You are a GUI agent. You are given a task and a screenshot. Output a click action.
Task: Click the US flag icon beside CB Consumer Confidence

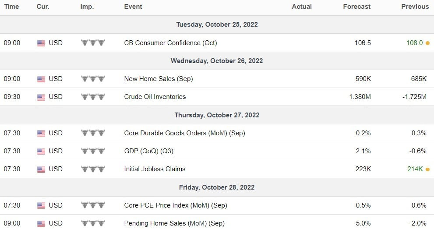pos(41,43)
